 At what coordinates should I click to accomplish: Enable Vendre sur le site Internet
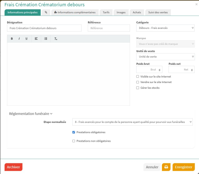(138, 82)
